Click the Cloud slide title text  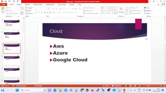[56, 31]
